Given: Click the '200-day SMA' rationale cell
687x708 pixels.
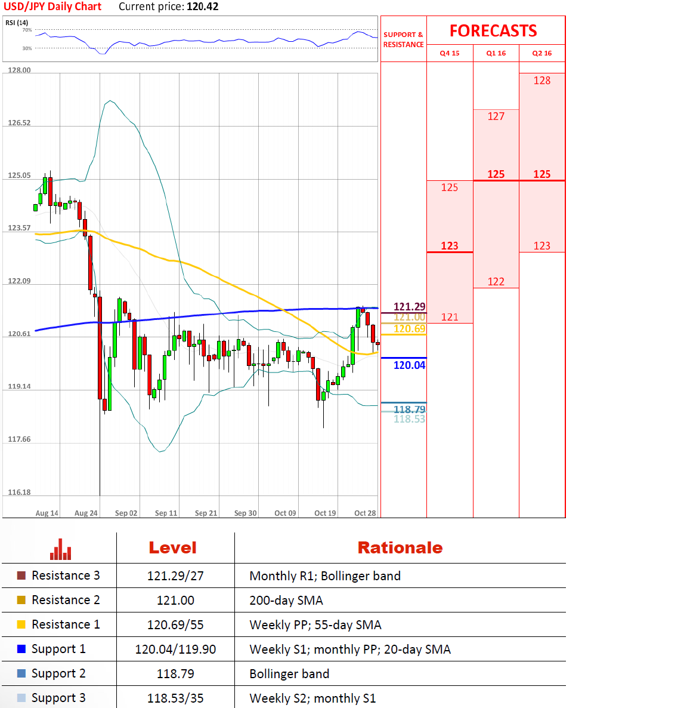Looking at the screenshot, I should pyautogui.click(x=286, y=601).
